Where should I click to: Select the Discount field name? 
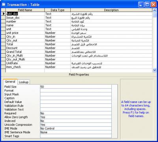coord(25,48)
